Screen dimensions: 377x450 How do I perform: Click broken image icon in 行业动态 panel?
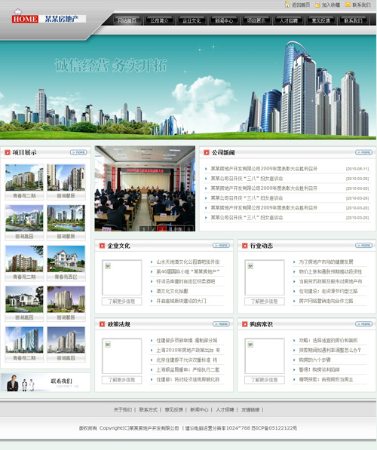tap(250, 266)
